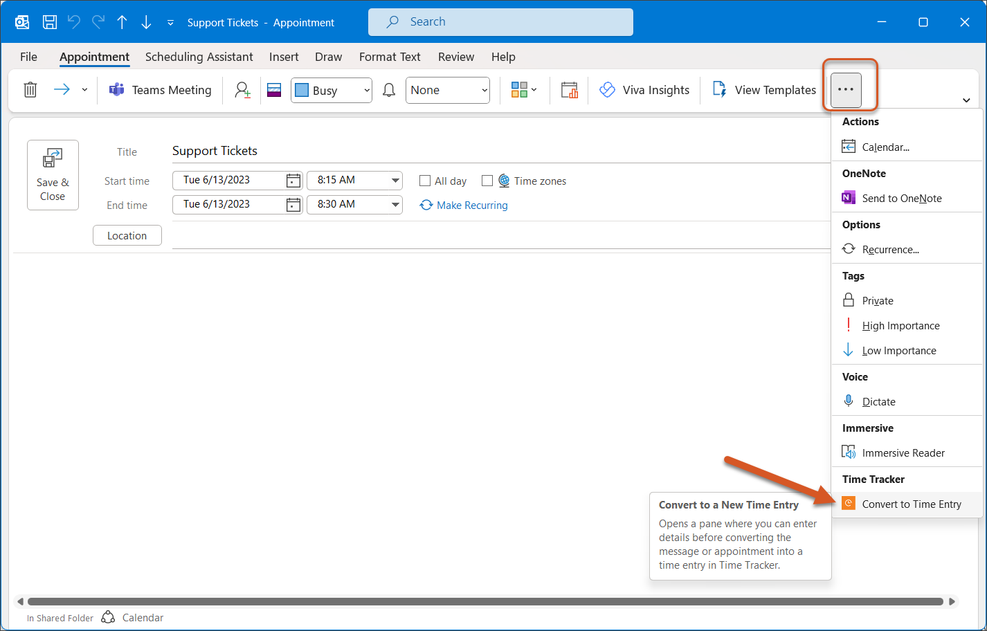Click the Invite Attendees person icon
The height and width of the screenshot is (631, 987).
click(x=242, y=90)
